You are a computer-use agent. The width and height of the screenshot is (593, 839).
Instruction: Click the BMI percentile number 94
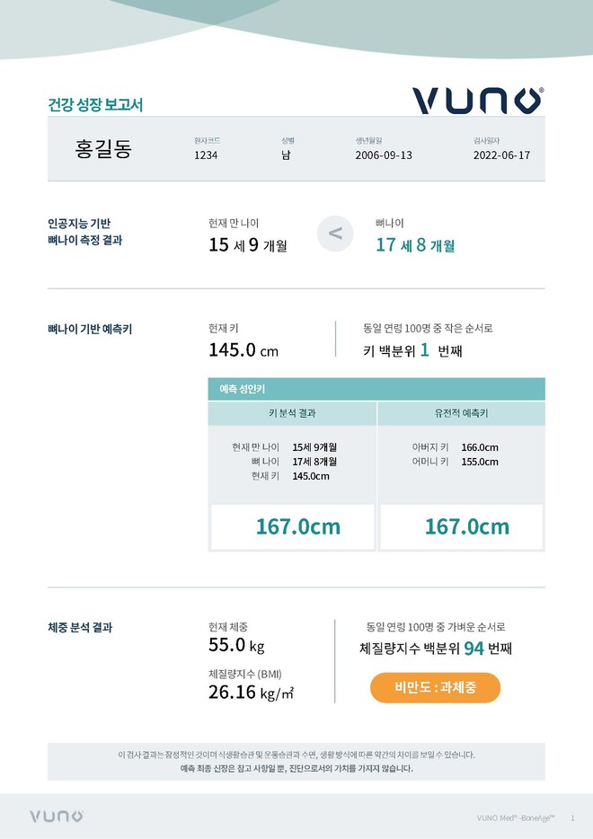click(x=474, y=649)
